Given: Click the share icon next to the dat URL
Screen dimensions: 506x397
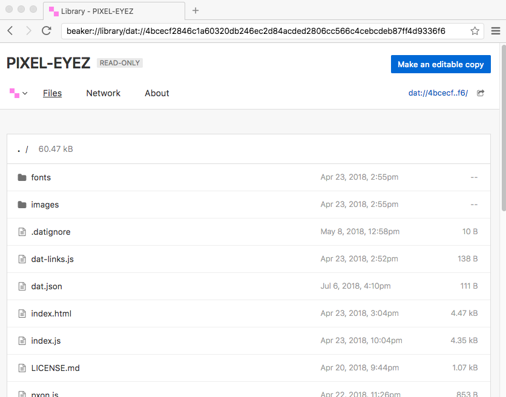Looking at the screenshot, I should click(481, 93).
